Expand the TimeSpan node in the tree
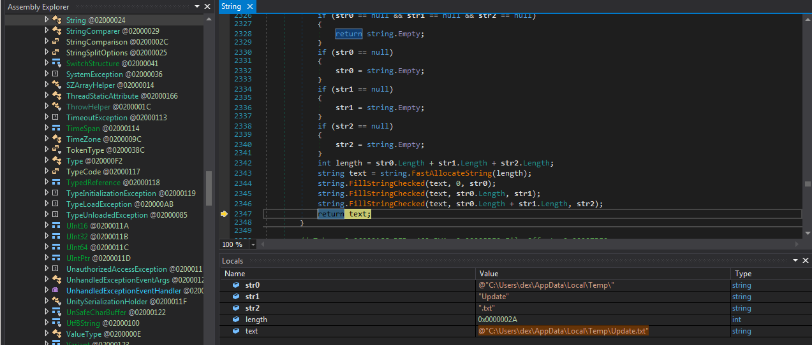 (47, 129)
